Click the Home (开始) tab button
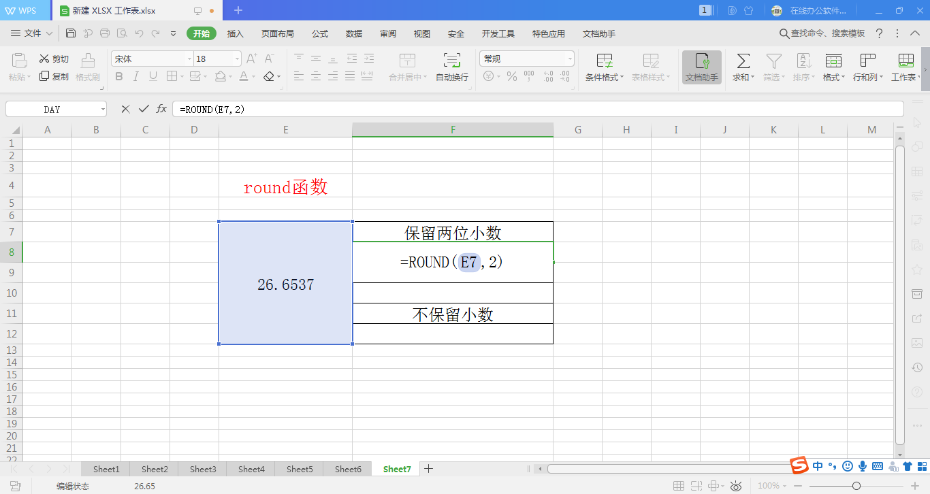Image resolution: width=930 pixels, height=494 pixels. [x=202, y=33]
